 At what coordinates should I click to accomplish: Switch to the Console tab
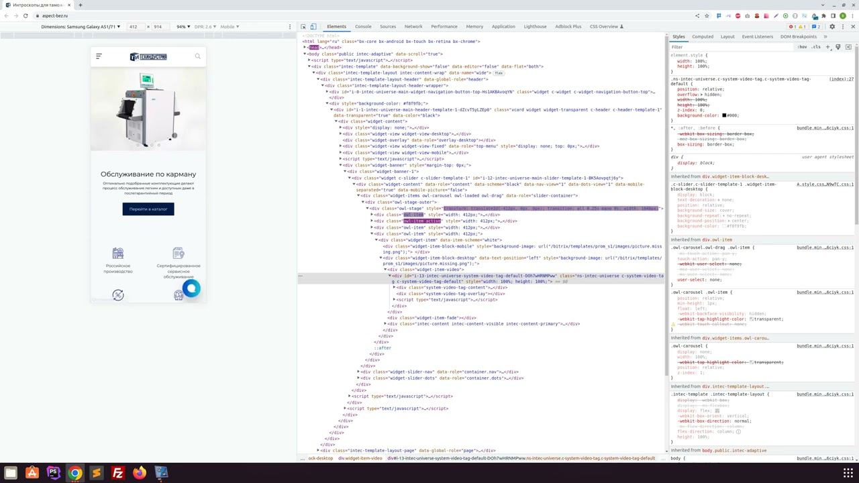(x=363, y=27)
